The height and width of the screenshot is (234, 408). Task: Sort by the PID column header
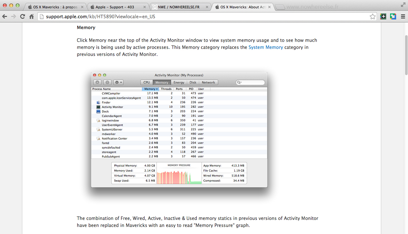click(191, 89)
